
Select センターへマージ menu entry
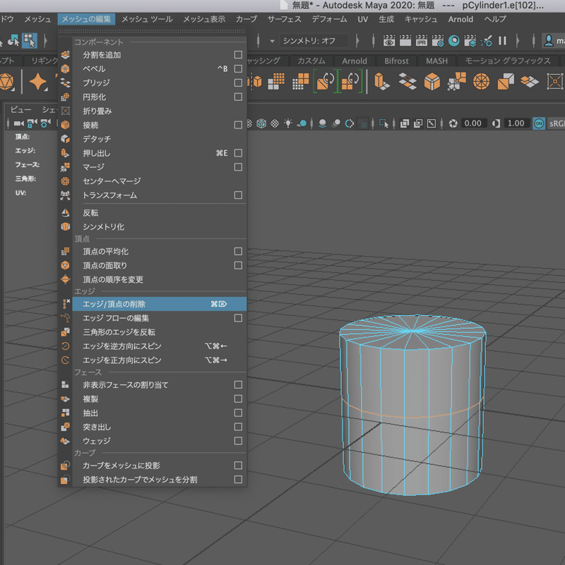point(160,181)
